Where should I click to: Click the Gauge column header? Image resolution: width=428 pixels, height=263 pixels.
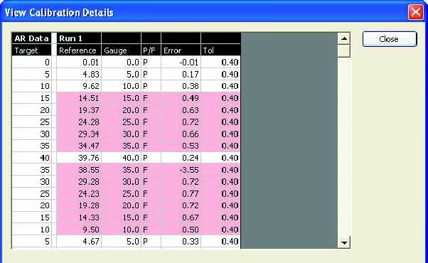click(x=121, y=50)
